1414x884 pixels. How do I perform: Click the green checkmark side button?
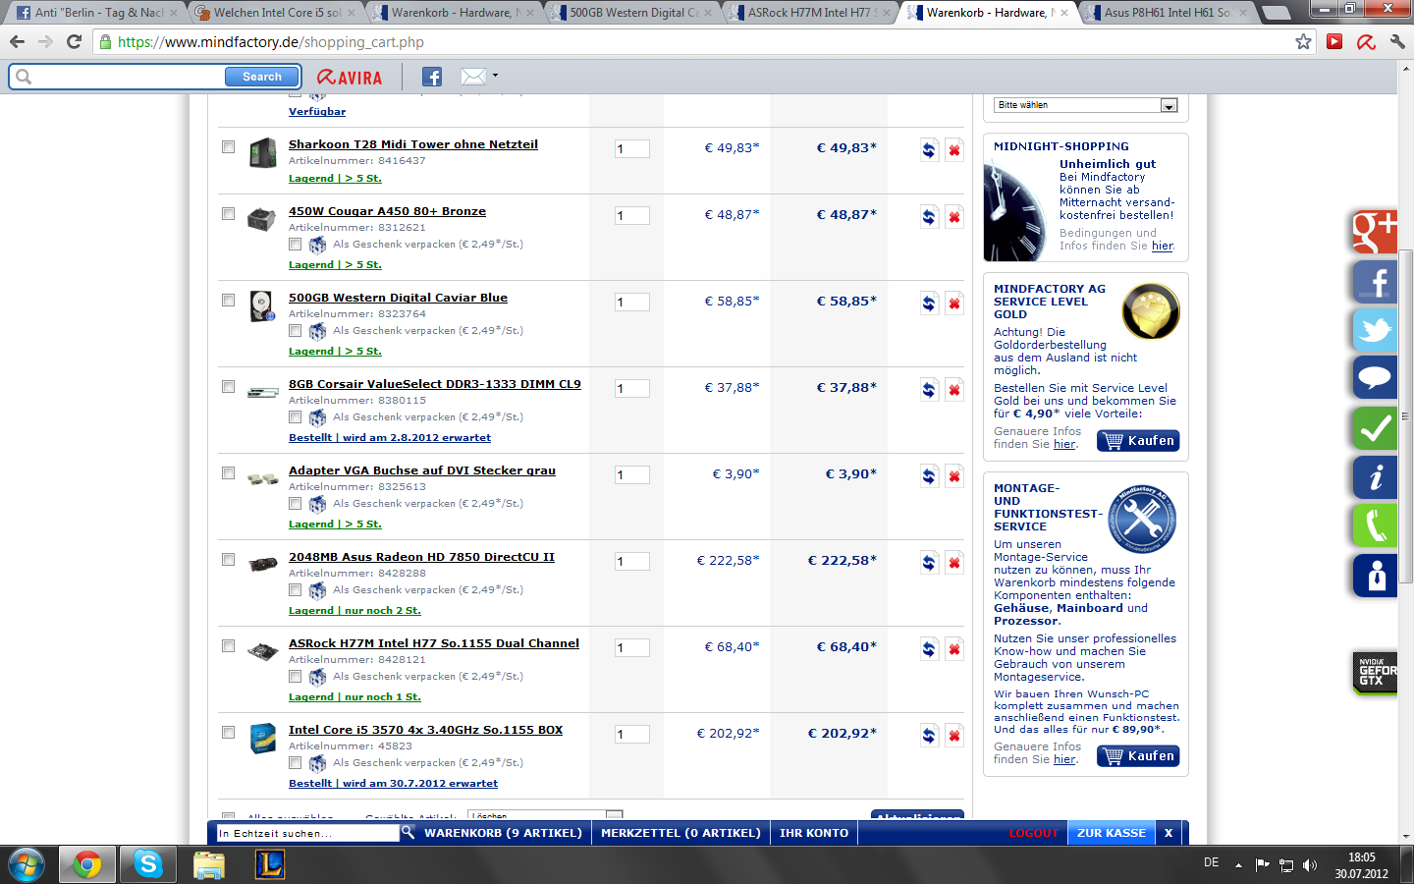coord(1375,428)
